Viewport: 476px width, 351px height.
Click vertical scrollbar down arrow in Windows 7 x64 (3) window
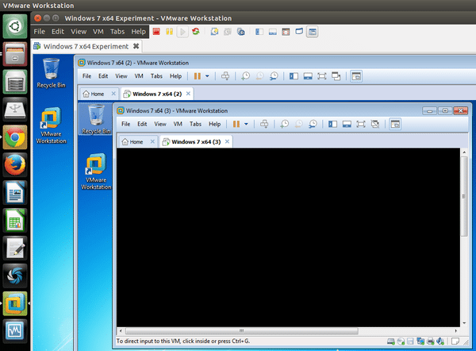point(464,323)
